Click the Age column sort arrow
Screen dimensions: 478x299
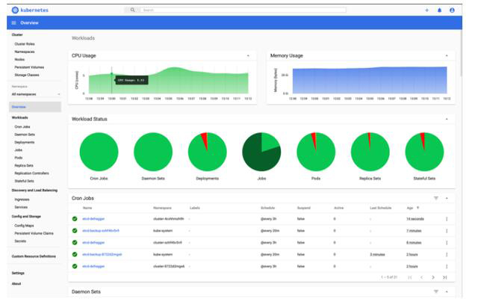coord(418,208)
